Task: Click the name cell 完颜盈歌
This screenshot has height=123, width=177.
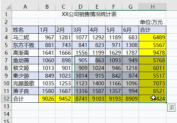Action: pos(25,83)
